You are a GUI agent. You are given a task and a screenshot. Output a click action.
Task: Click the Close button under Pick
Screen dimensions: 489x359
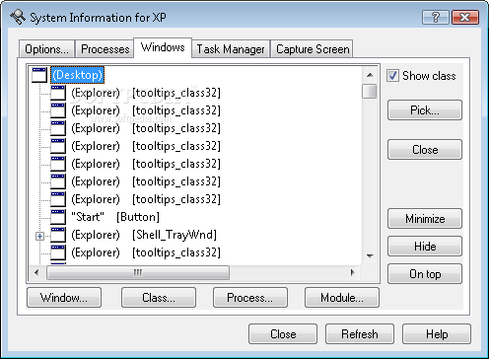(425, 150)
